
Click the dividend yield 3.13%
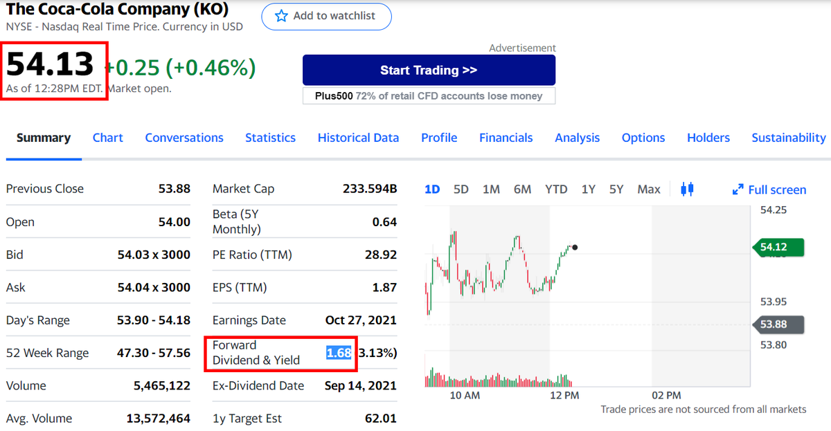click(378, 353)
